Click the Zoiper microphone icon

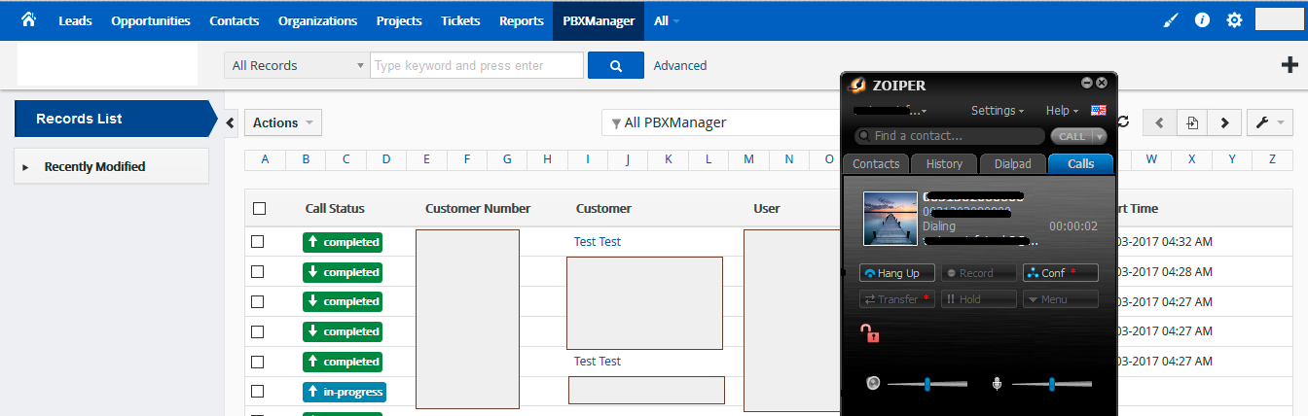(x=997, y=384)
